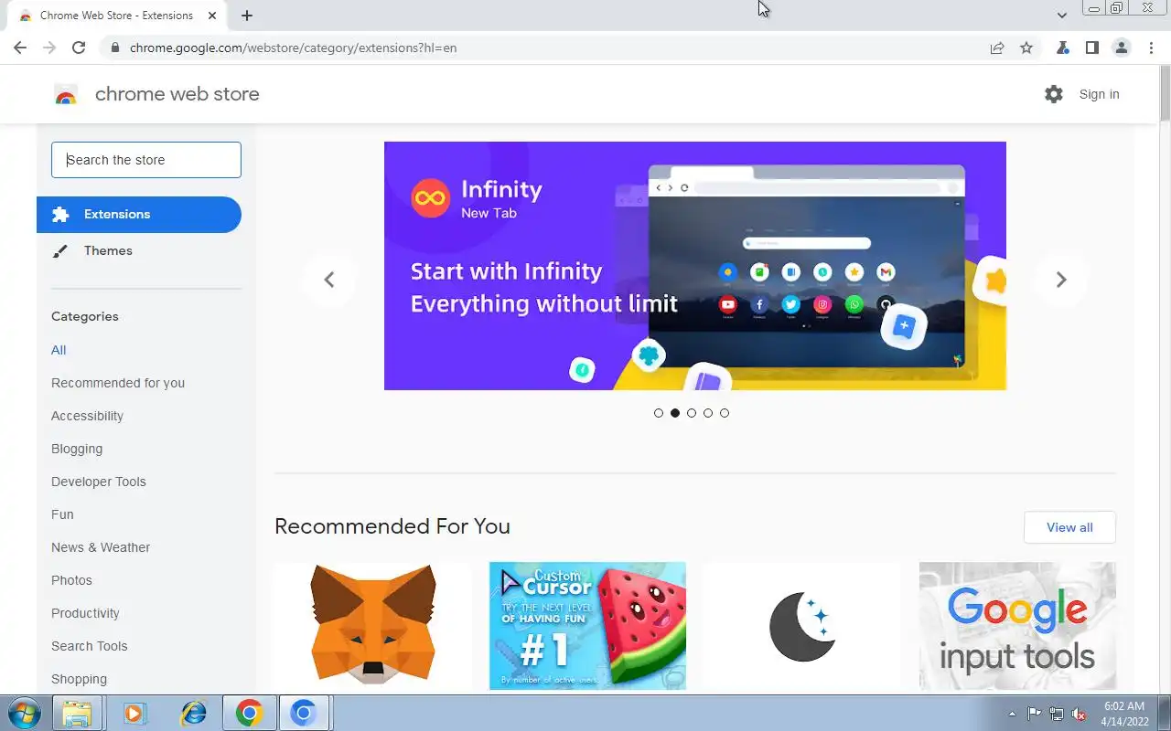This screenshot has width=1171, height=731.
Task: View site information lock icon
Action: coord(114,48)
